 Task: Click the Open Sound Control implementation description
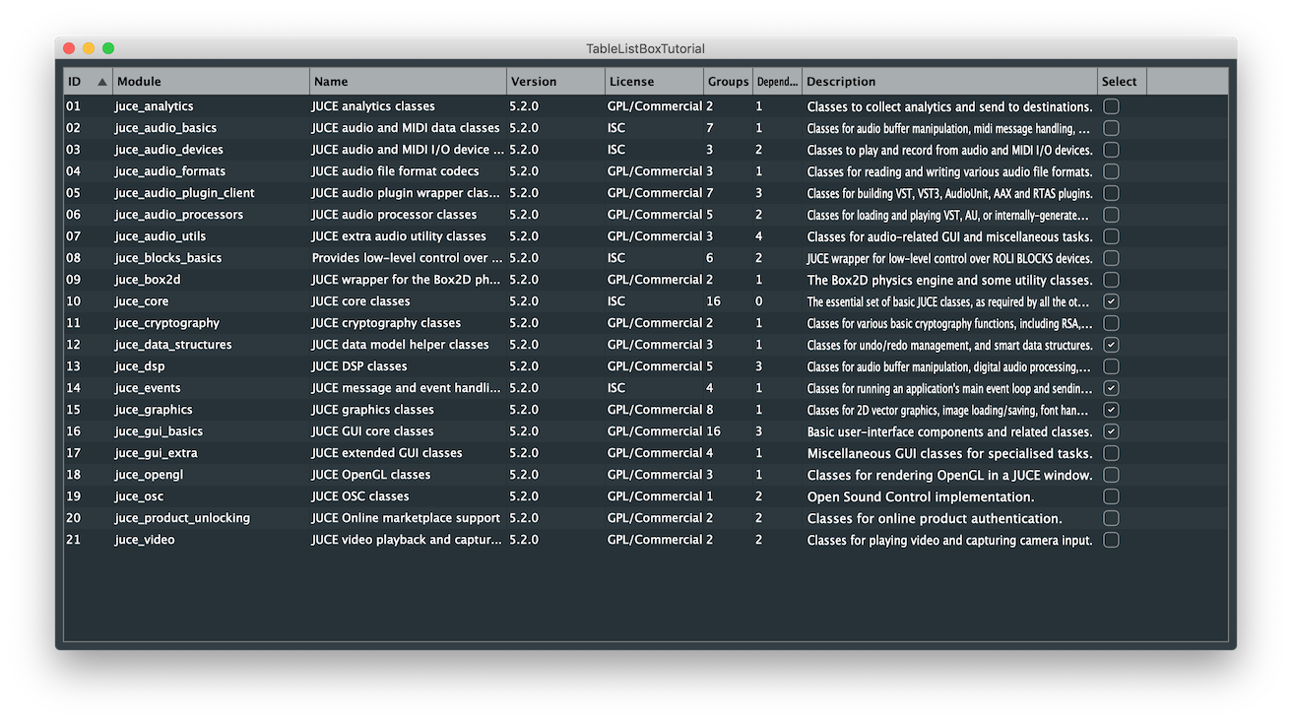(920, 496)
